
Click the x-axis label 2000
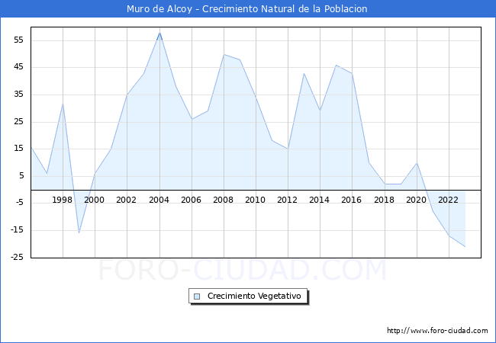pos(95,200)
